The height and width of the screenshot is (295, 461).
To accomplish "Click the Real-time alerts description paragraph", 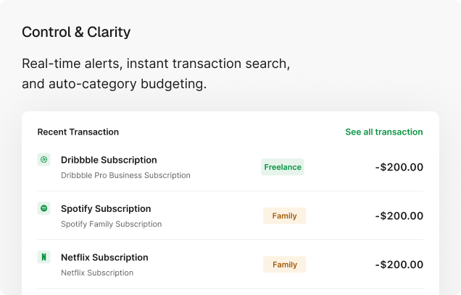I will (x=156, y=74).
